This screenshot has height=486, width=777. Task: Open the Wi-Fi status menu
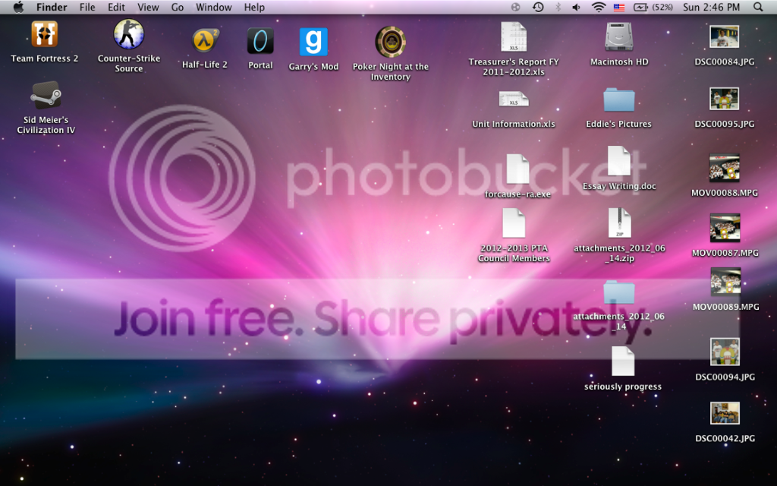coord(599,7)
